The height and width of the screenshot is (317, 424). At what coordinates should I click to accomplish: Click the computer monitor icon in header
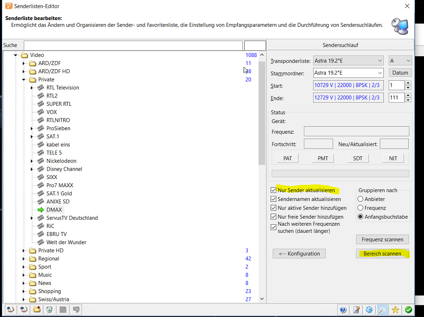point(400,26)
